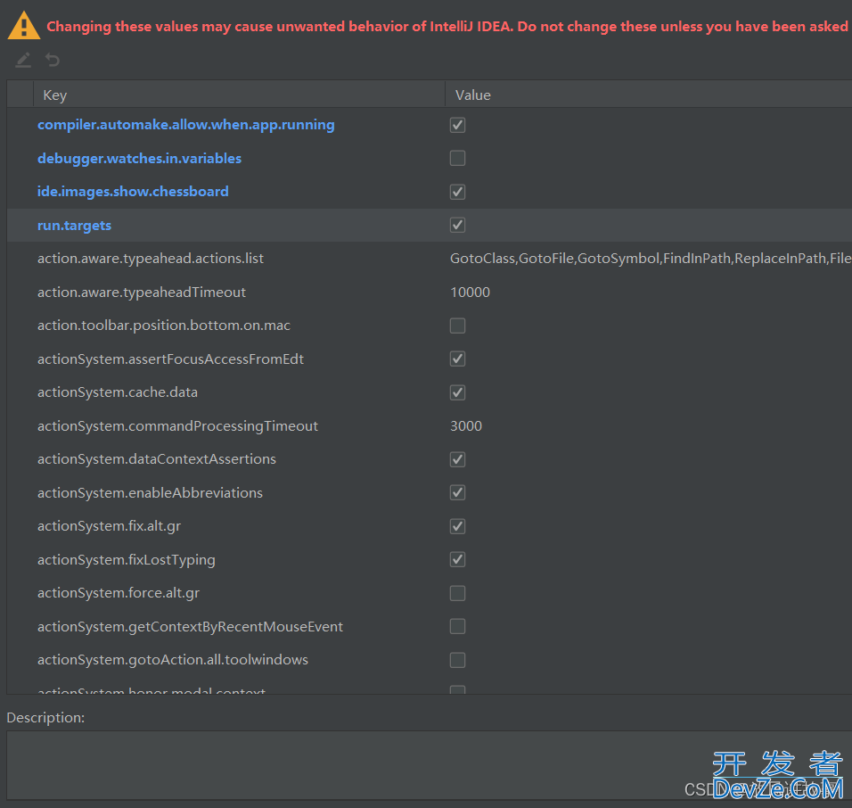Select actionSystem.enableAbbreviations key
Image resolution: width=852 pixels, height=808 pixels.
(150, 492)
